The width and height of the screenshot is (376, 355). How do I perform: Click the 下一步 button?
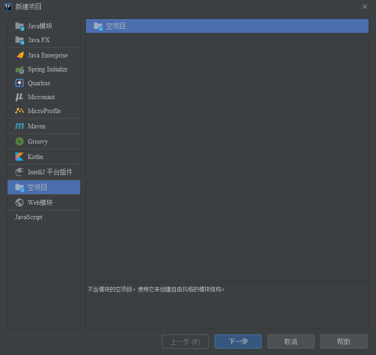[238, 342]
